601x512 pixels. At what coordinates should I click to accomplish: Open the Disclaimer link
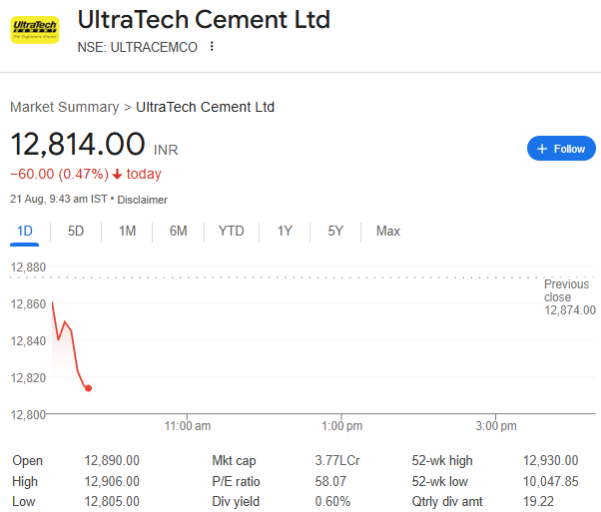pos(142,200)
